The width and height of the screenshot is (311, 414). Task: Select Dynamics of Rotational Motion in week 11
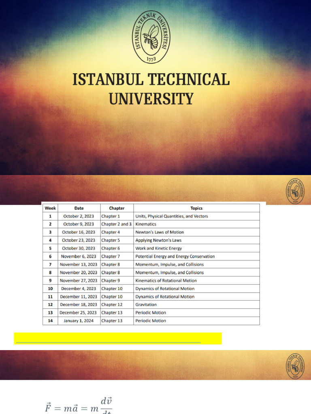click(x=165, y=296)
